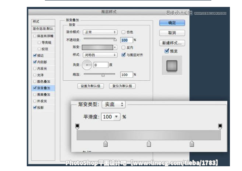Screen dimensions: 242x171
Task: Select the 样式 list header
Action: (43, 22)
